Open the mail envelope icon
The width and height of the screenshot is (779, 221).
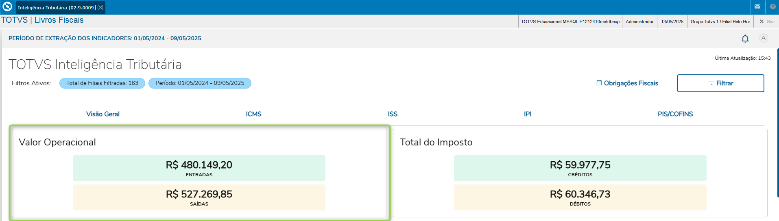[757, 7]
